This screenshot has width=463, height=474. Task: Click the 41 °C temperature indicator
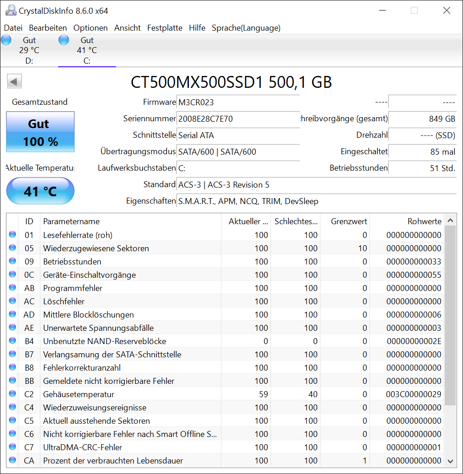point(40,191)
